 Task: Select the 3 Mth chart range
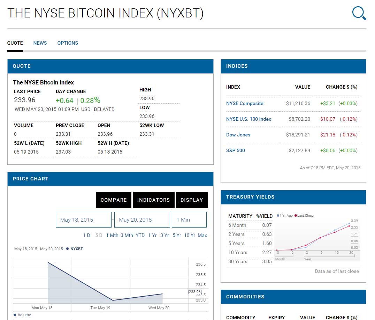127,236
